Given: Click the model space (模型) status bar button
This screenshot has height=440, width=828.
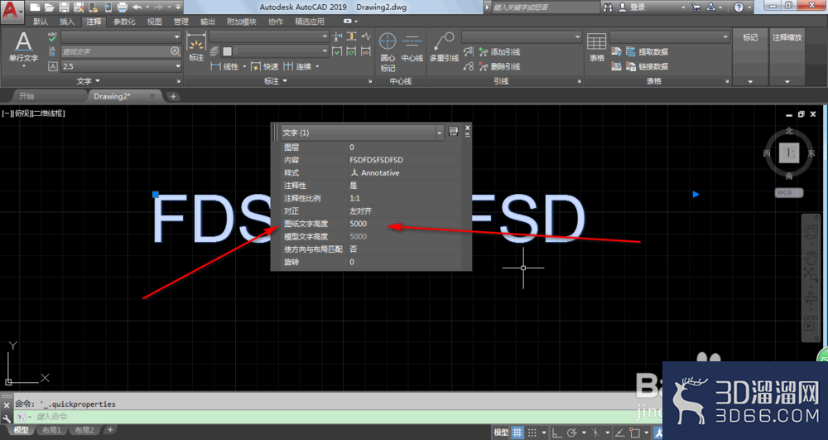Looking at the screenshot, I should tap(501, 433).
